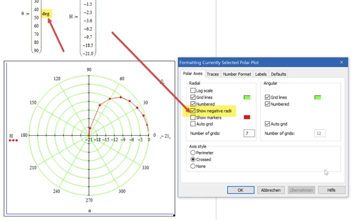This screenshot has width=354, height=220.
Task: Click the 240 angle label on plot
Action: click(x=57, y=191)
